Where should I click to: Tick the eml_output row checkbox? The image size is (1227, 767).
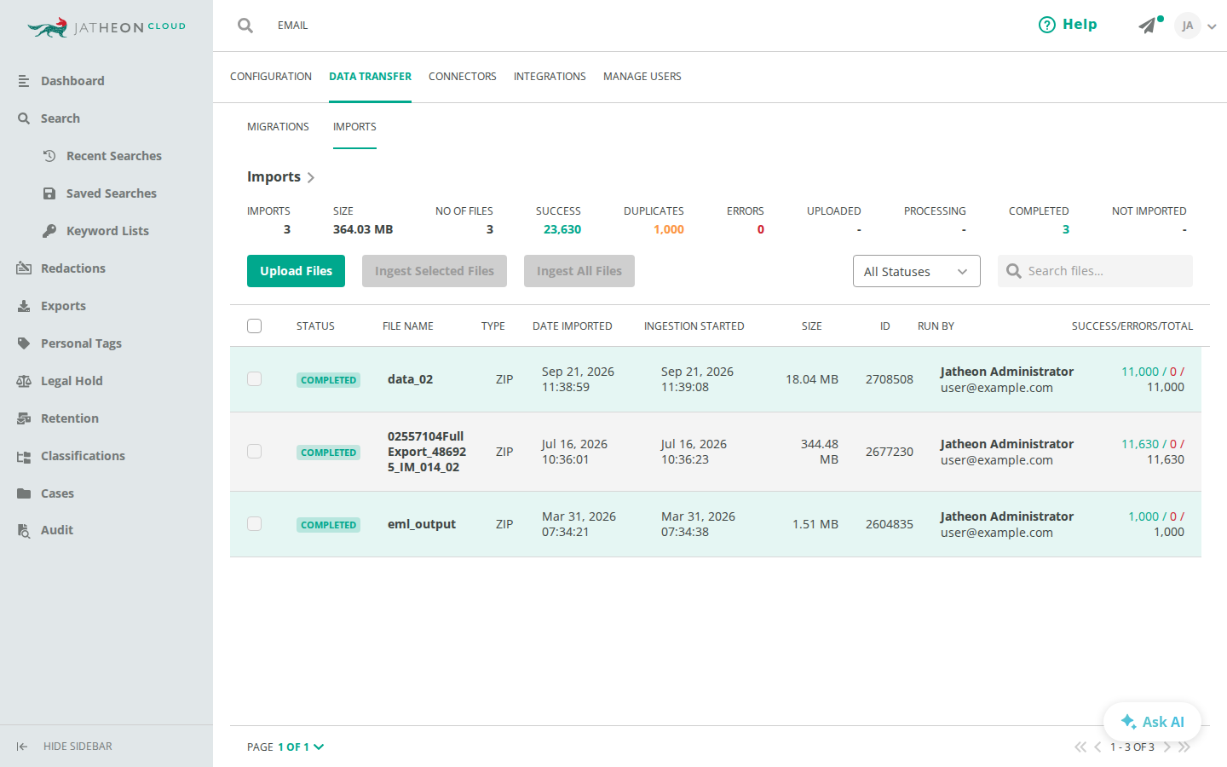coord(254,524)
